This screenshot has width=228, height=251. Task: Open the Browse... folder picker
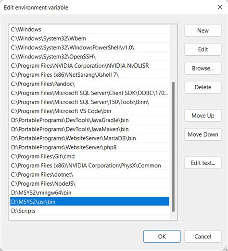click(203, 68)
